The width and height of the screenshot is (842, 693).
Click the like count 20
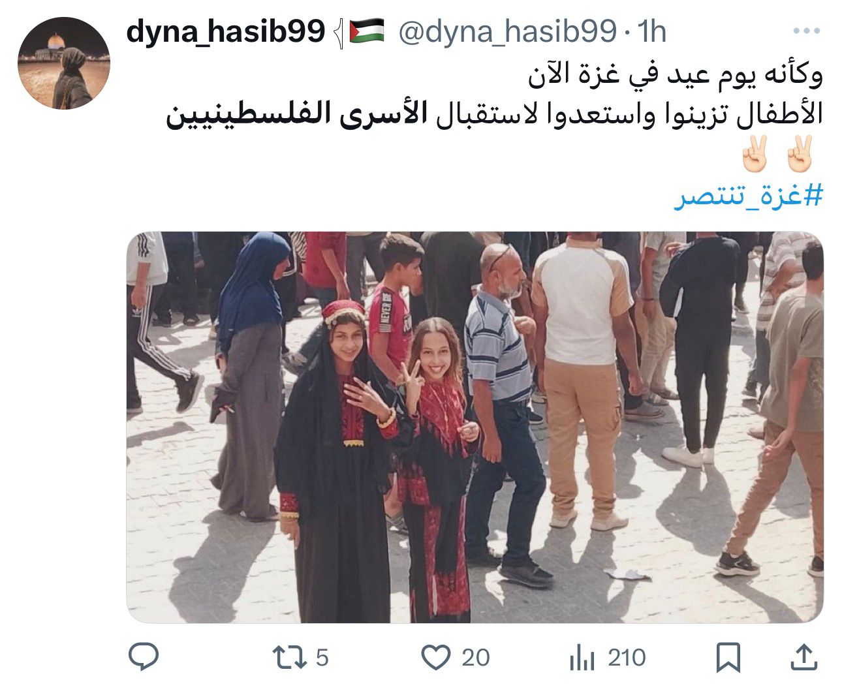point(476,658)
